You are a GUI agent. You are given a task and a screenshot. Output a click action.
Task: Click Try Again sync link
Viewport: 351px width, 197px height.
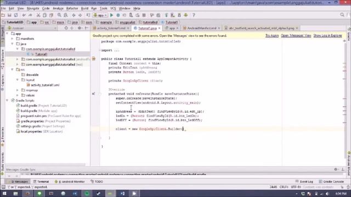point(272,36)
